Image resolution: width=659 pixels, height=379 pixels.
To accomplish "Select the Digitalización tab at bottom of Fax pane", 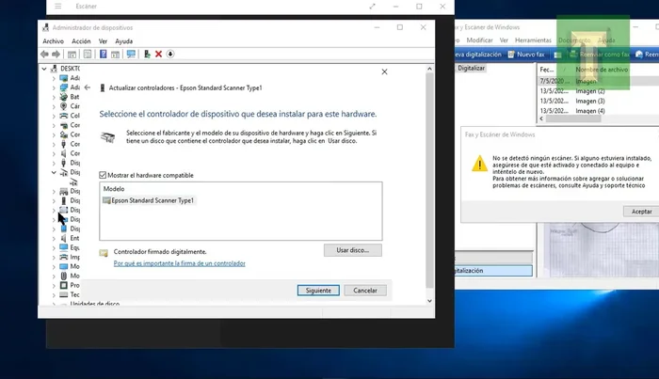I will 494,271.
